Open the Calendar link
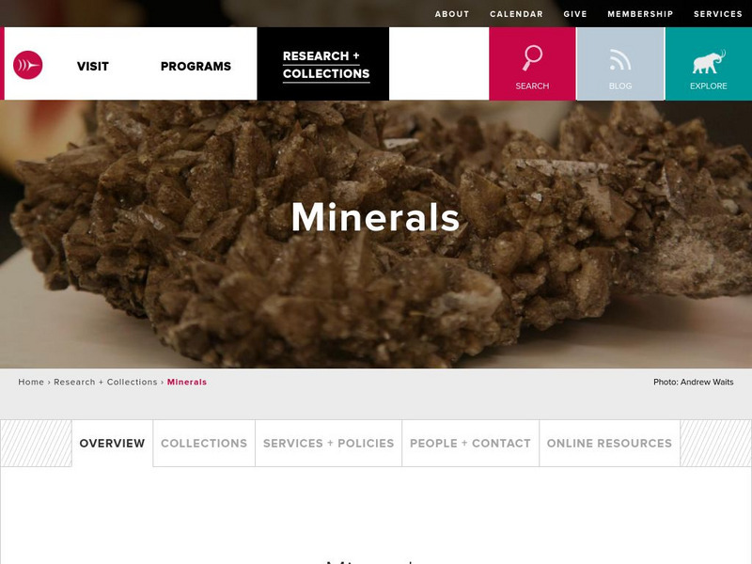This screenshot has height=564, width=752. [516, 14]
